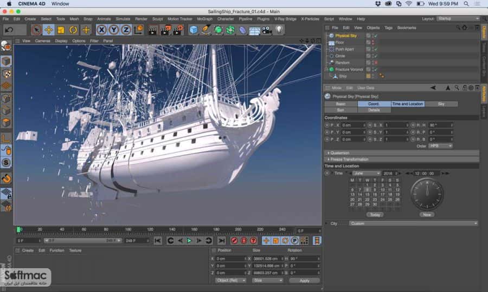Click the Enable Axis L icon
Image resolution: width=488 pixels, height=292 pixels.
(x=6, y=138)
